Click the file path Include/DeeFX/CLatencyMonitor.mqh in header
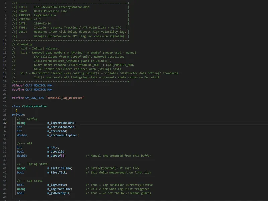268x201 pixels. click(62, 7)
